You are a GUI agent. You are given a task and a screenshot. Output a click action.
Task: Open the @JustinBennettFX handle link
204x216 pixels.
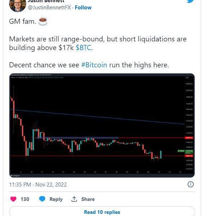[49, 8]
